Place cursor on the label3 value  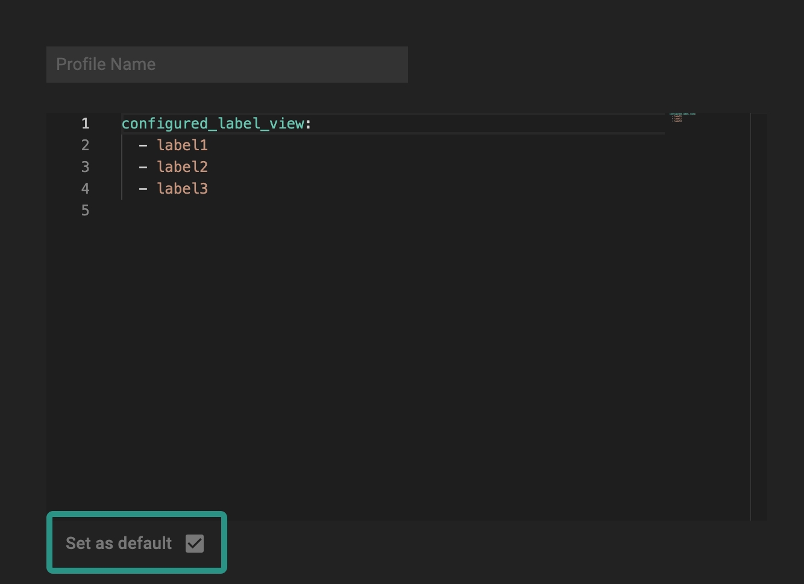pyautogui.click(x=182, y=189)
